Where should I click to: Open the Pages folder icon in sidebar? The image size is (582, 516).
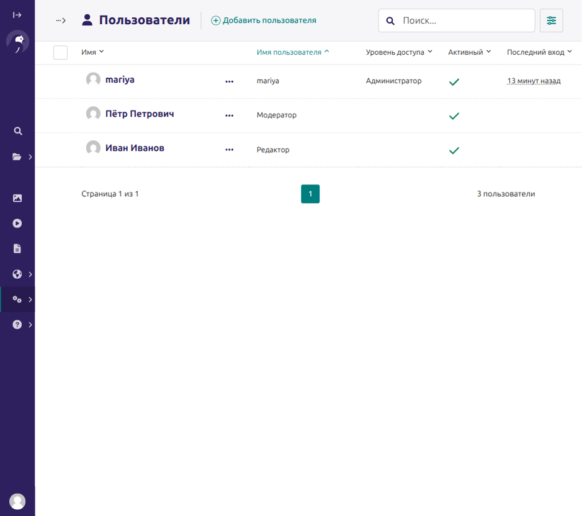pyautogui.click(x=17, y=156)
